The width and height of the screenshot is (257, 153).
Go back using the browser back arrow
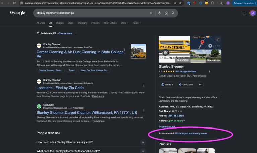click(2, 3)
